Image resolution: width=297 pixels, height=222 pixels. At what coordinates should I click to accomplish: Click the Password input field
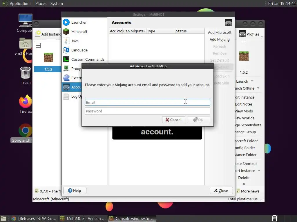pyautogui.click(x=148, y=111)
